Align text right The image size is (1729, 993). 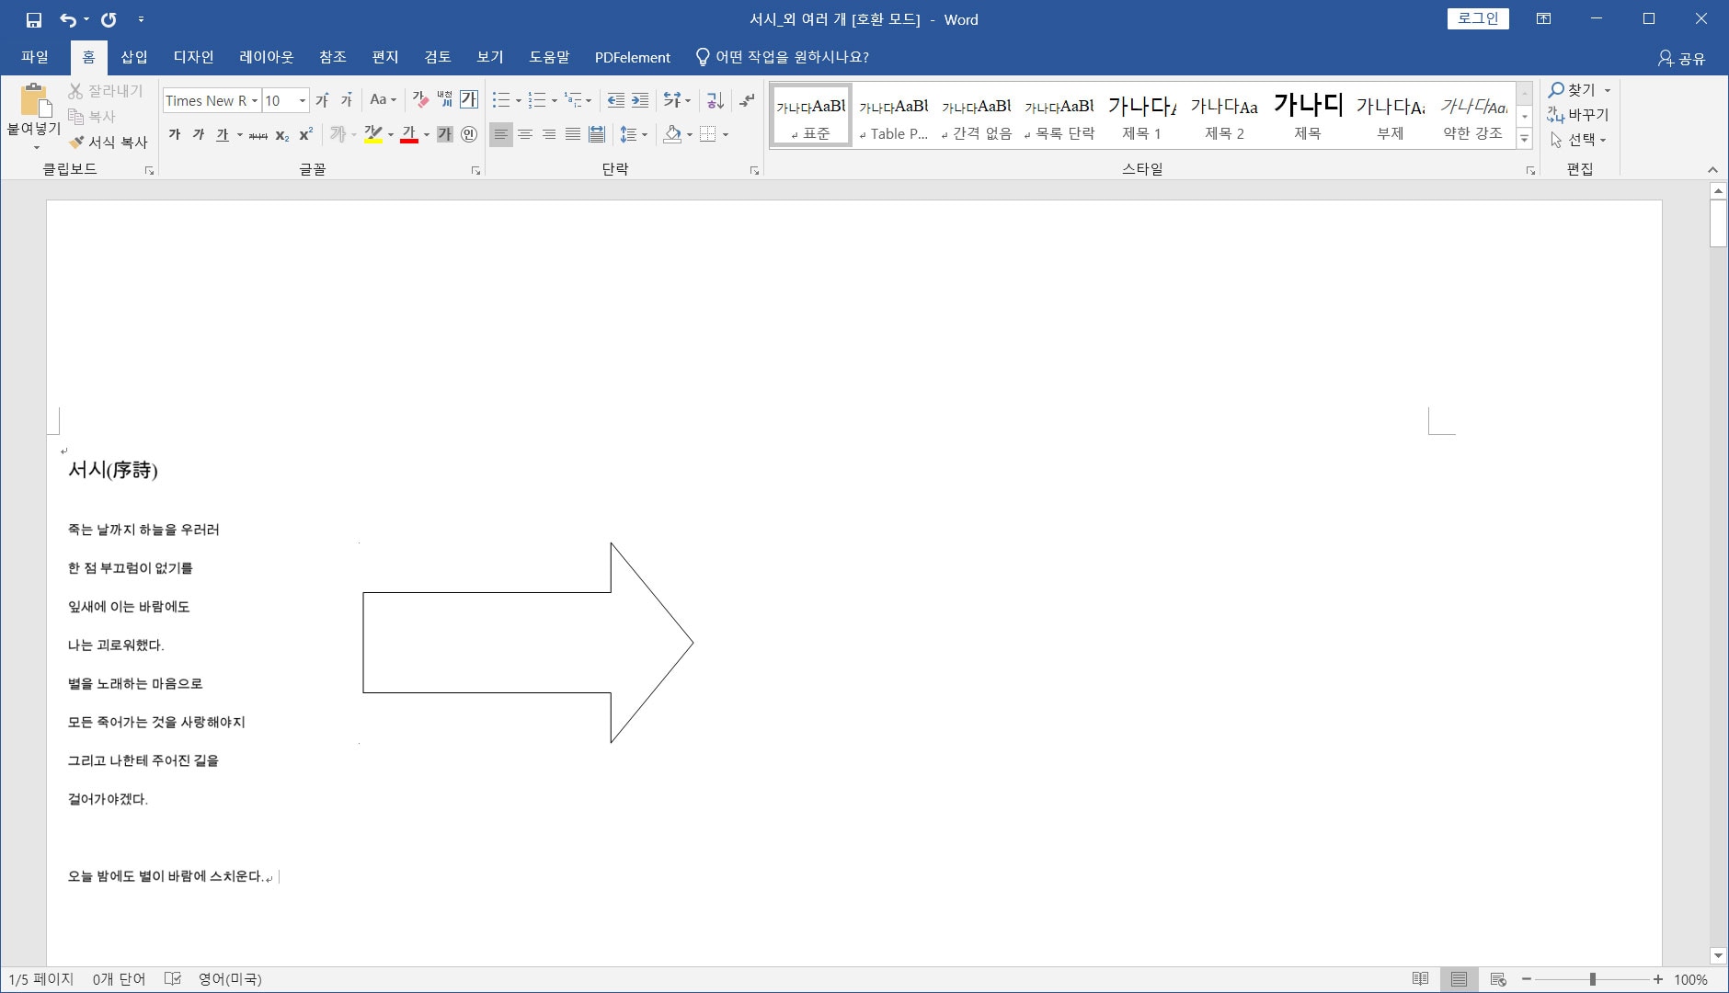click(548, 134)
